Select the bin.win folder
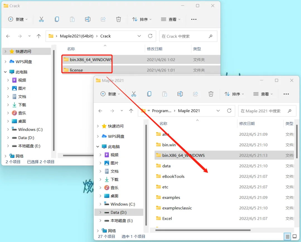The width and height of the screenshot is (301, 242). tap(224, 145)
